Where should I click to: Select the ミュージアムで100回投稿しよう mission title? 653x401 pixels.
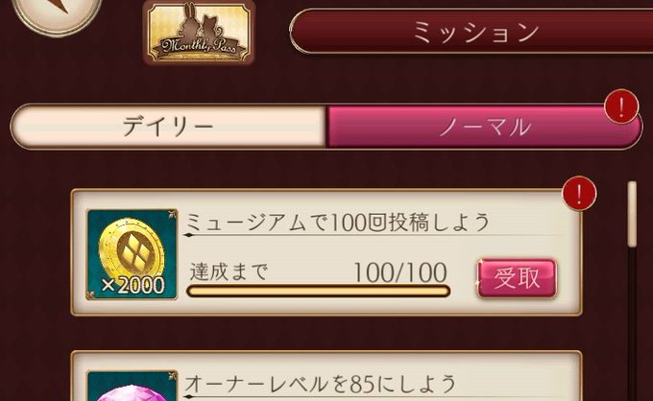338,222
